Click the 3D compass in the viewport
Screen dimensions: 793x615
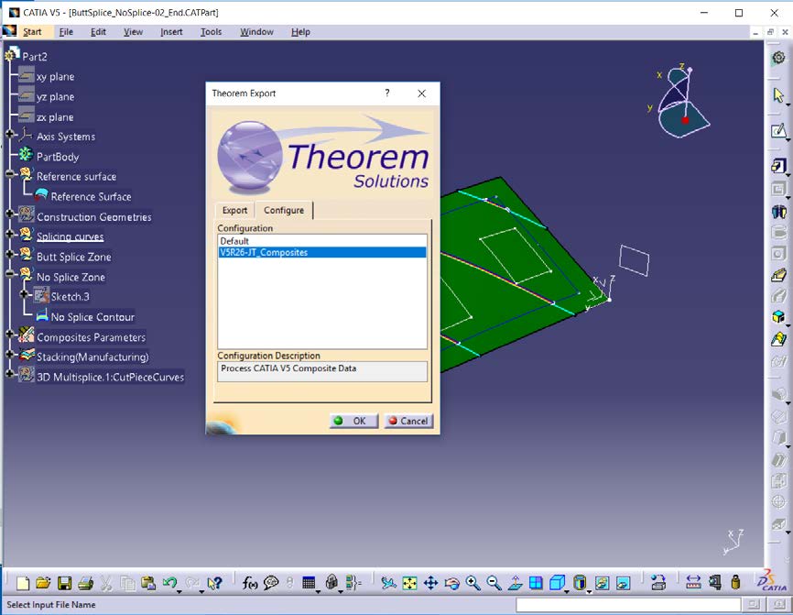680,100
